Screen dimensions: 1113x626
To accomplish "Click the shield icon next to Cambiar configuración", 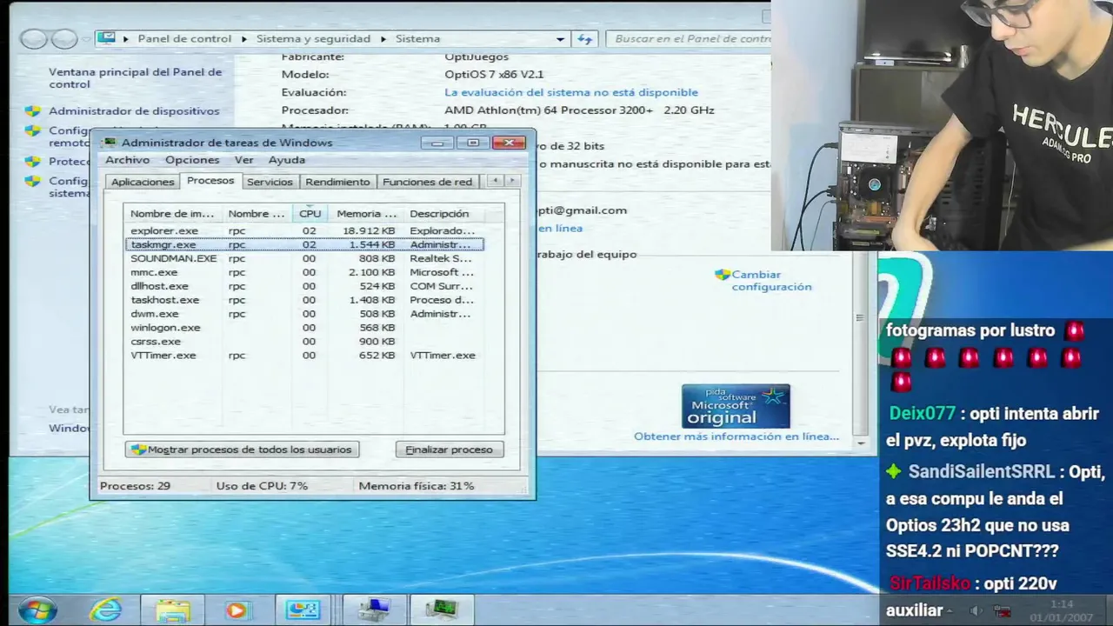I will (x=722, y=275).
